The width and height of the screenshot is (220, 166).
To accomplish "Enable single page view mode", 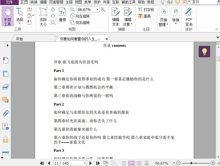I will point(124,163).
